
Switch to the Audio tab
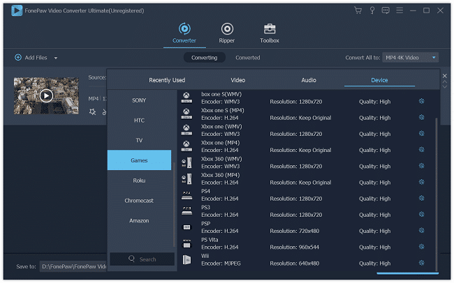[x=309, y=80]
